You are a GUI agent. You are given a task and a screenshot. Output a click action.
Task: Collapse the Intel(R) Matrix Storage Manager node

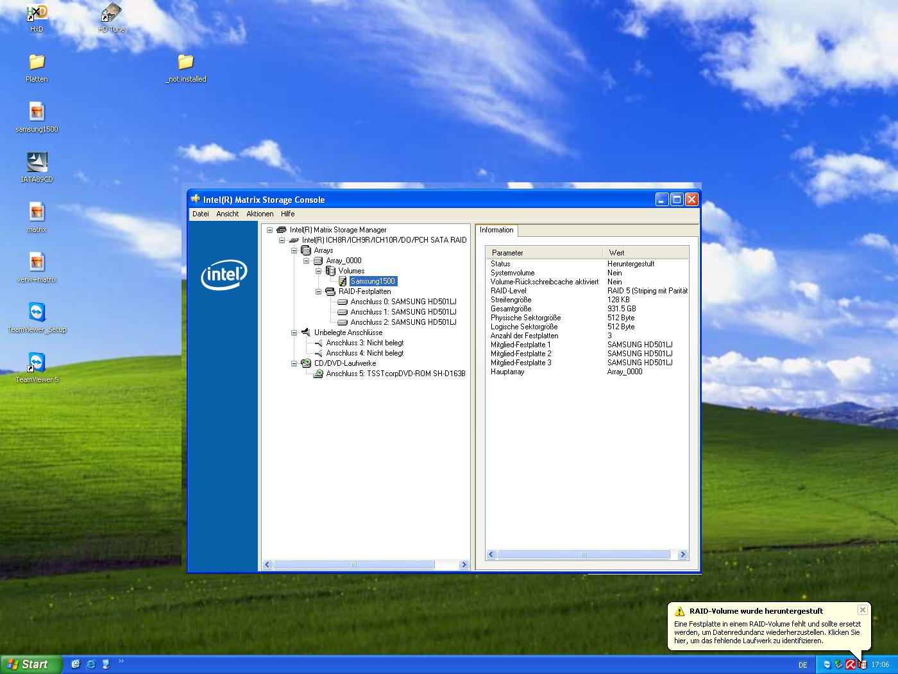[270, 230]
